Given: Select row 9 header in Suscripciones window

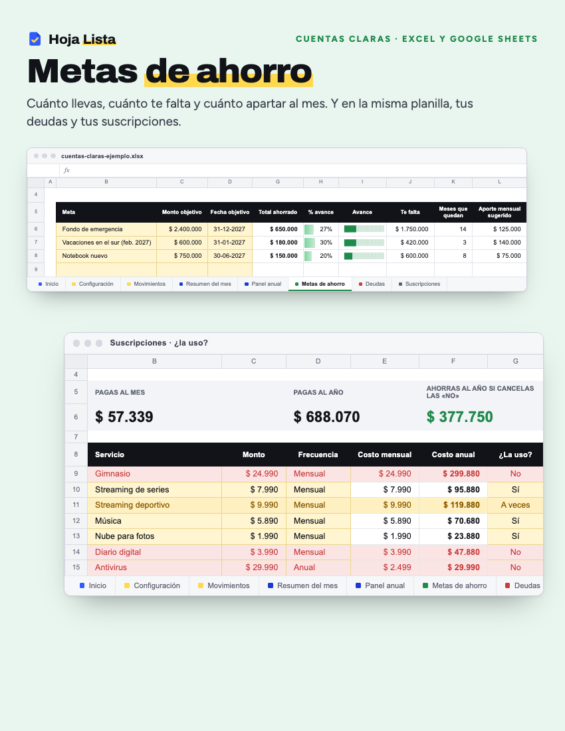Looking at the screenshot, I should 76,474.
